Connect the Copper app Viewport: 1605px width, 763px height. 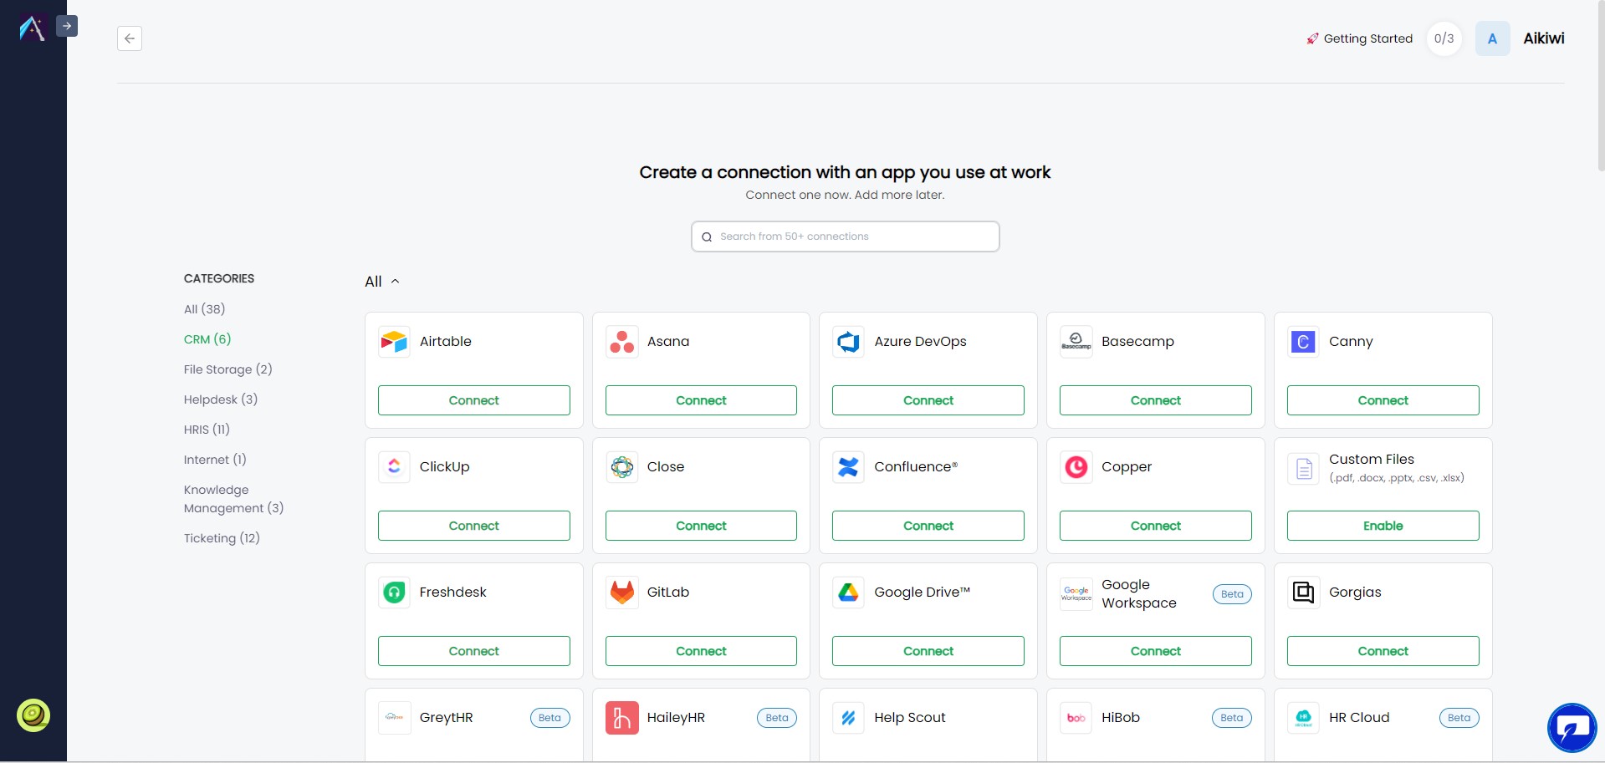click(1156, 526)
